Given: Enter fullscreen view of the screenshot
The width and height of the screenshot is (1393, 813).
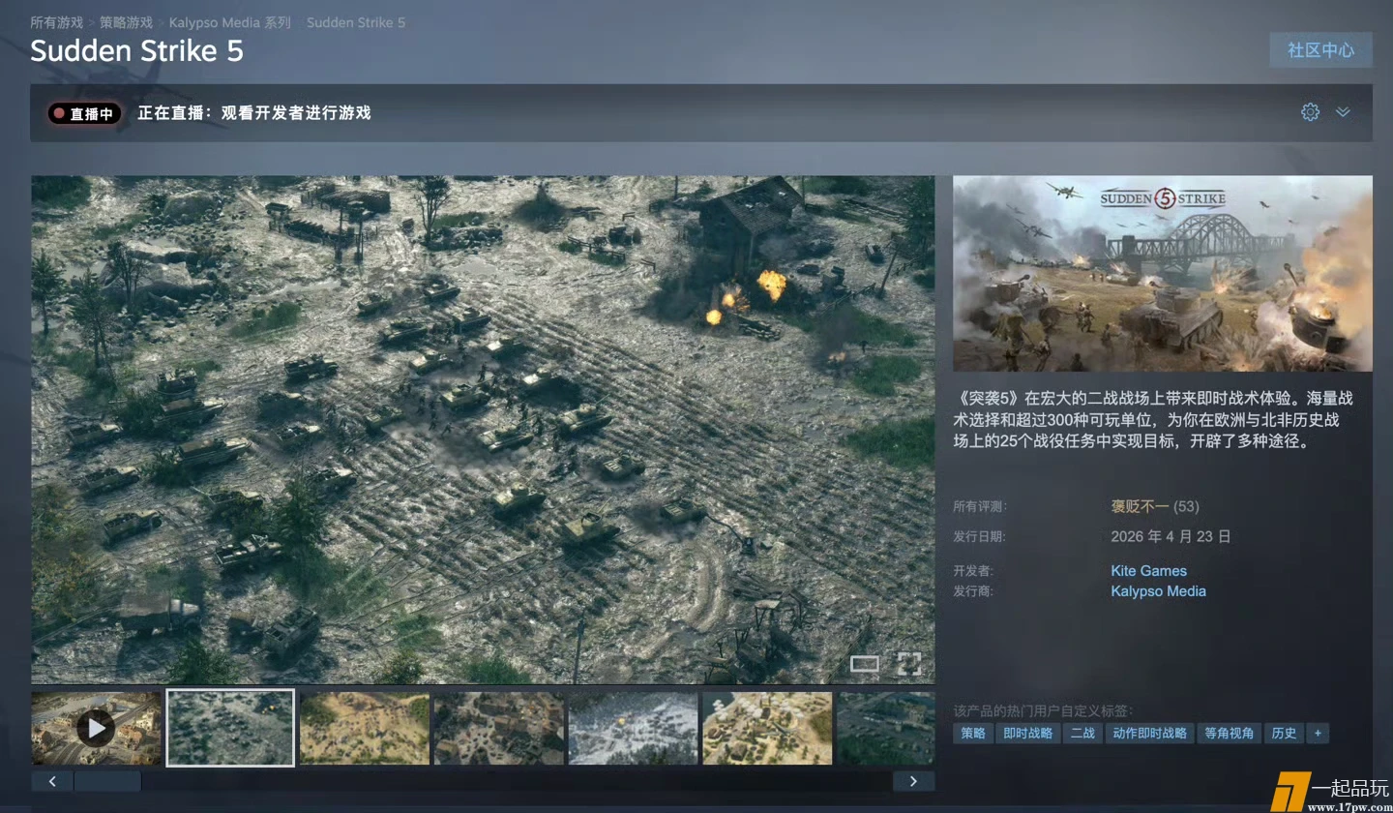Looking at the screenshot, I should [x=908, y=664].
